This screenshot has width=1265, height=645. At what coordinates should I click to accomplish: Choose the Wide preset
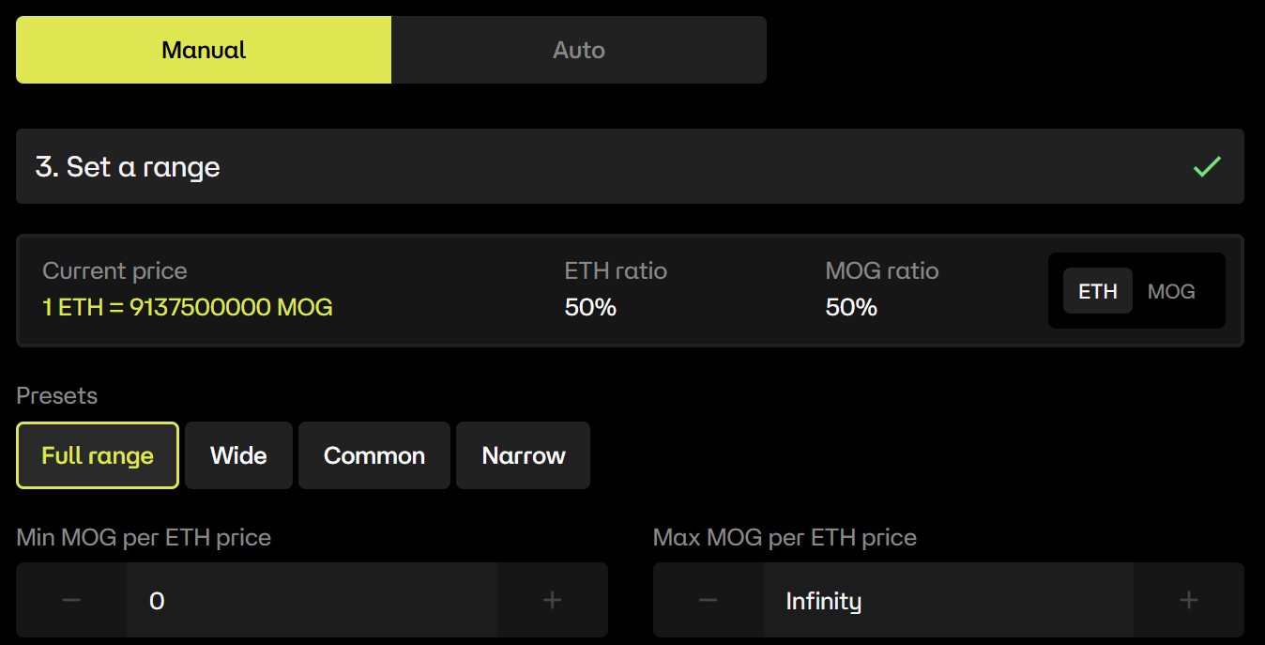click(x=238, y=455)
